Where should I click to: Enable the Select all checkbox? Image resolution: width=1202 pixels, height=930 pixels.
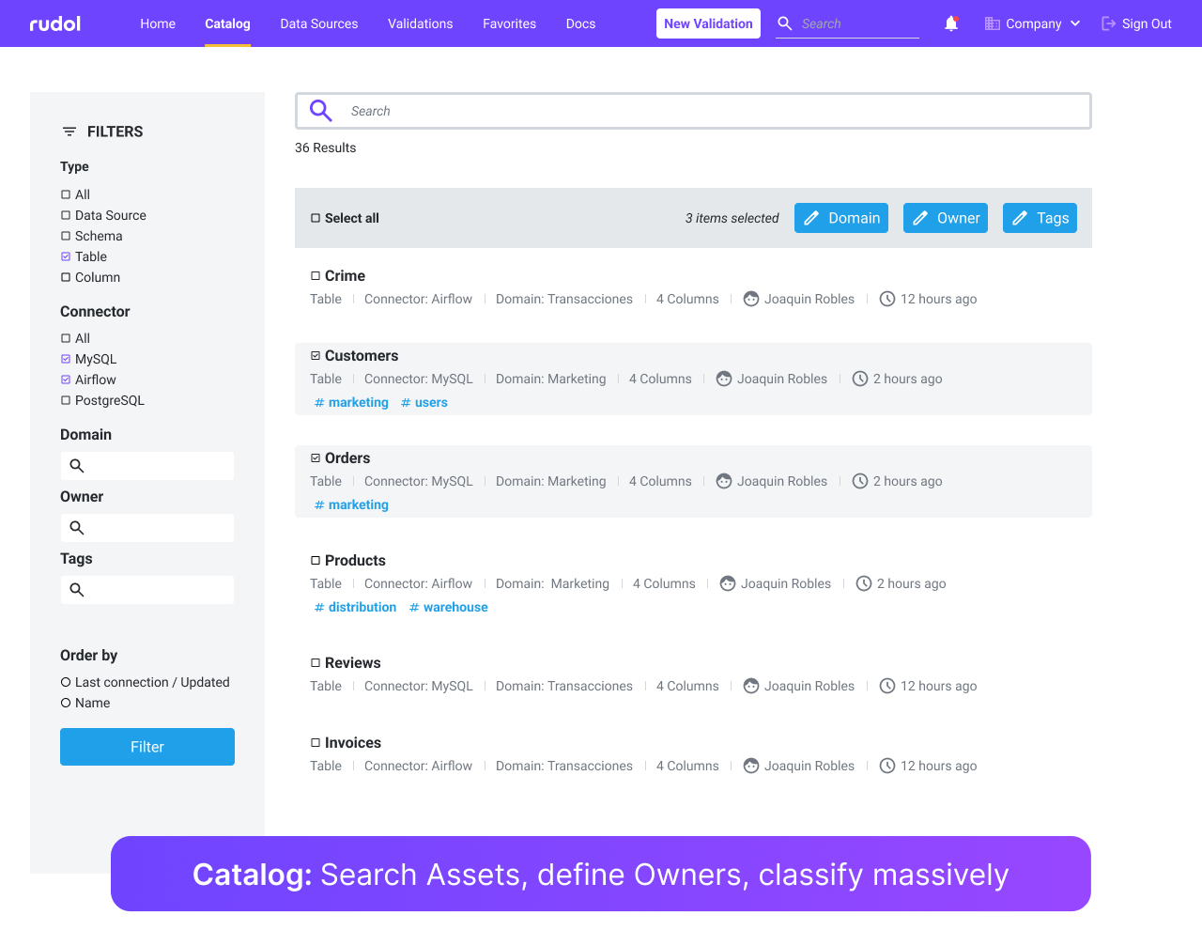[x=314, y=217]
